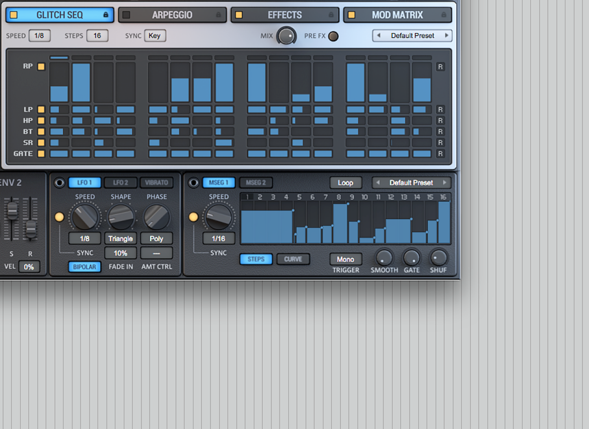
Task: Select the LFO 1 tab
Action: [x=85, y=183]
